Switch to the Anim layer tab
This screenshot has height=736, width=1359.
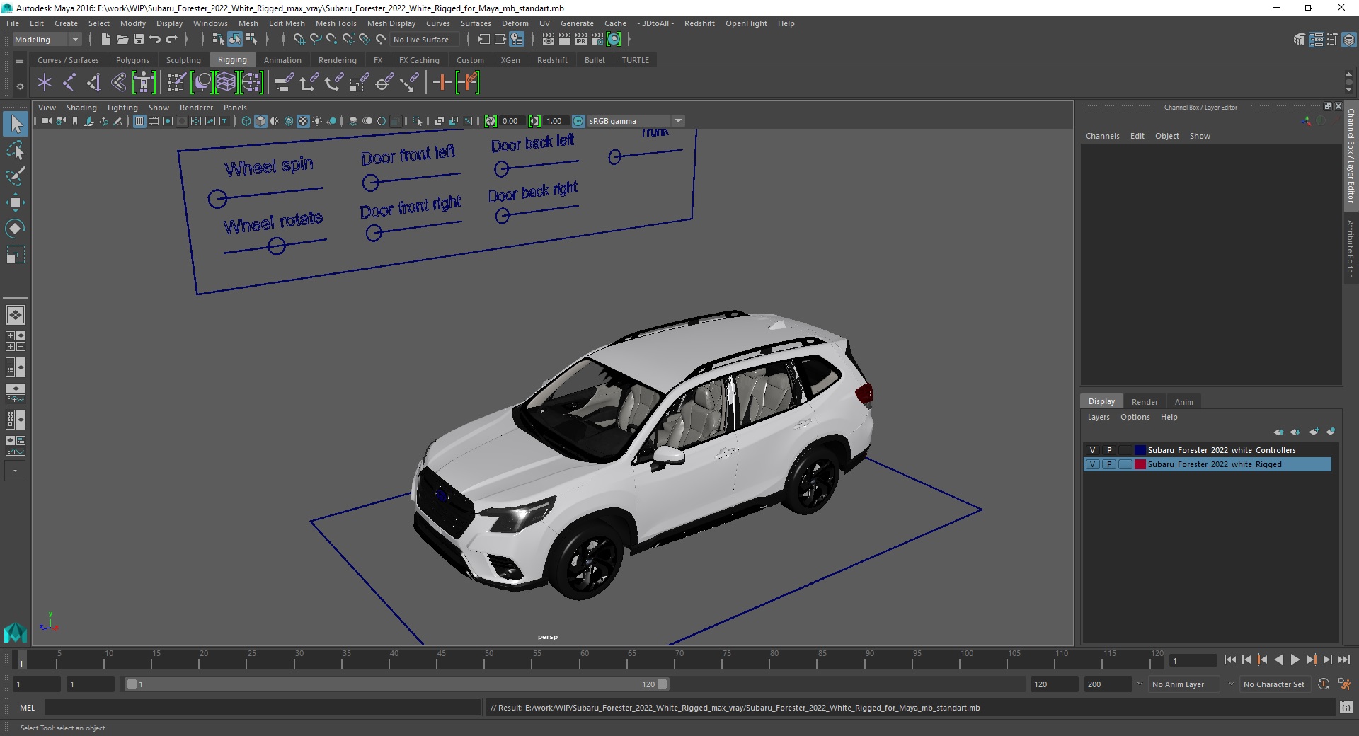coord(1183,402)
